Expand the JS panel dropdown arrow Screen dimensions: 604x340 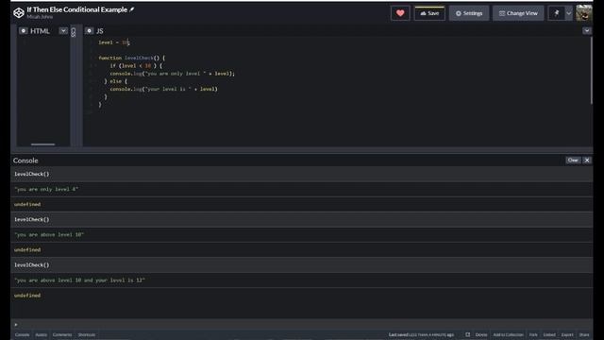tap(587, 31)
